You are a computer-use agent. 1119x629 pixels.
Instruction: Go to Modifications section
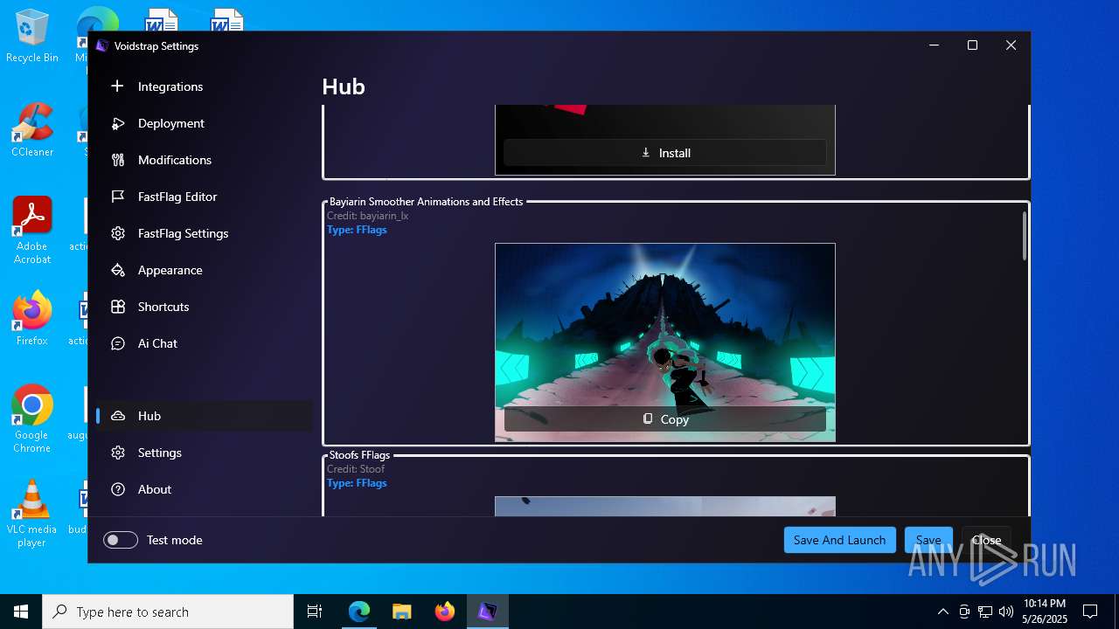204,160
